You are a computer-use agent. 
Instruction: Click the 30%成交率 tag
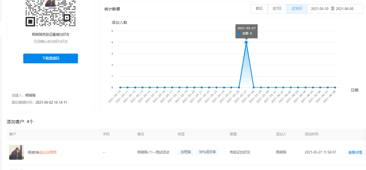tap(207, 152)
